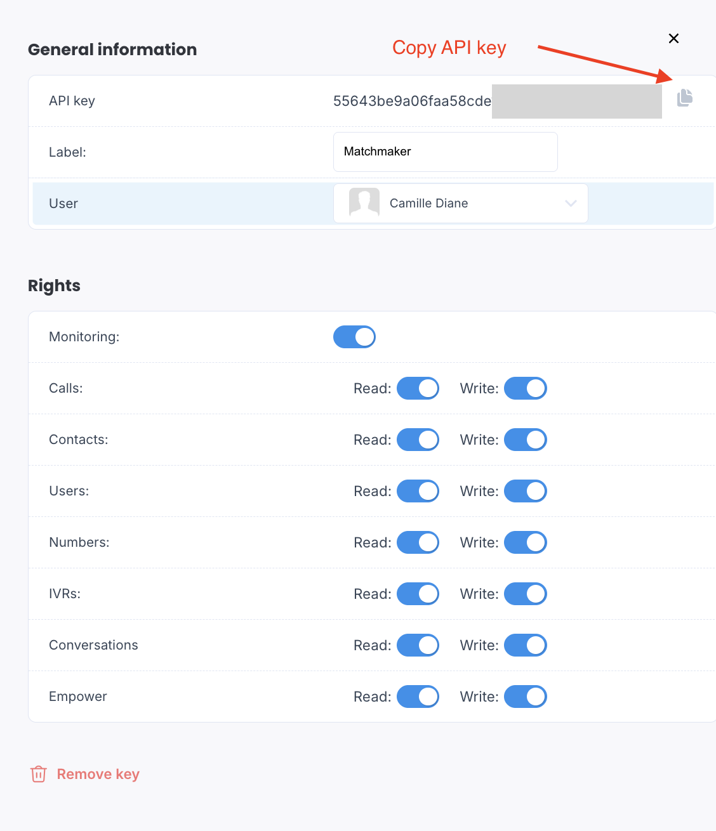
Task: Turn off Users Write toggle
Action: [x=526, y=491]
